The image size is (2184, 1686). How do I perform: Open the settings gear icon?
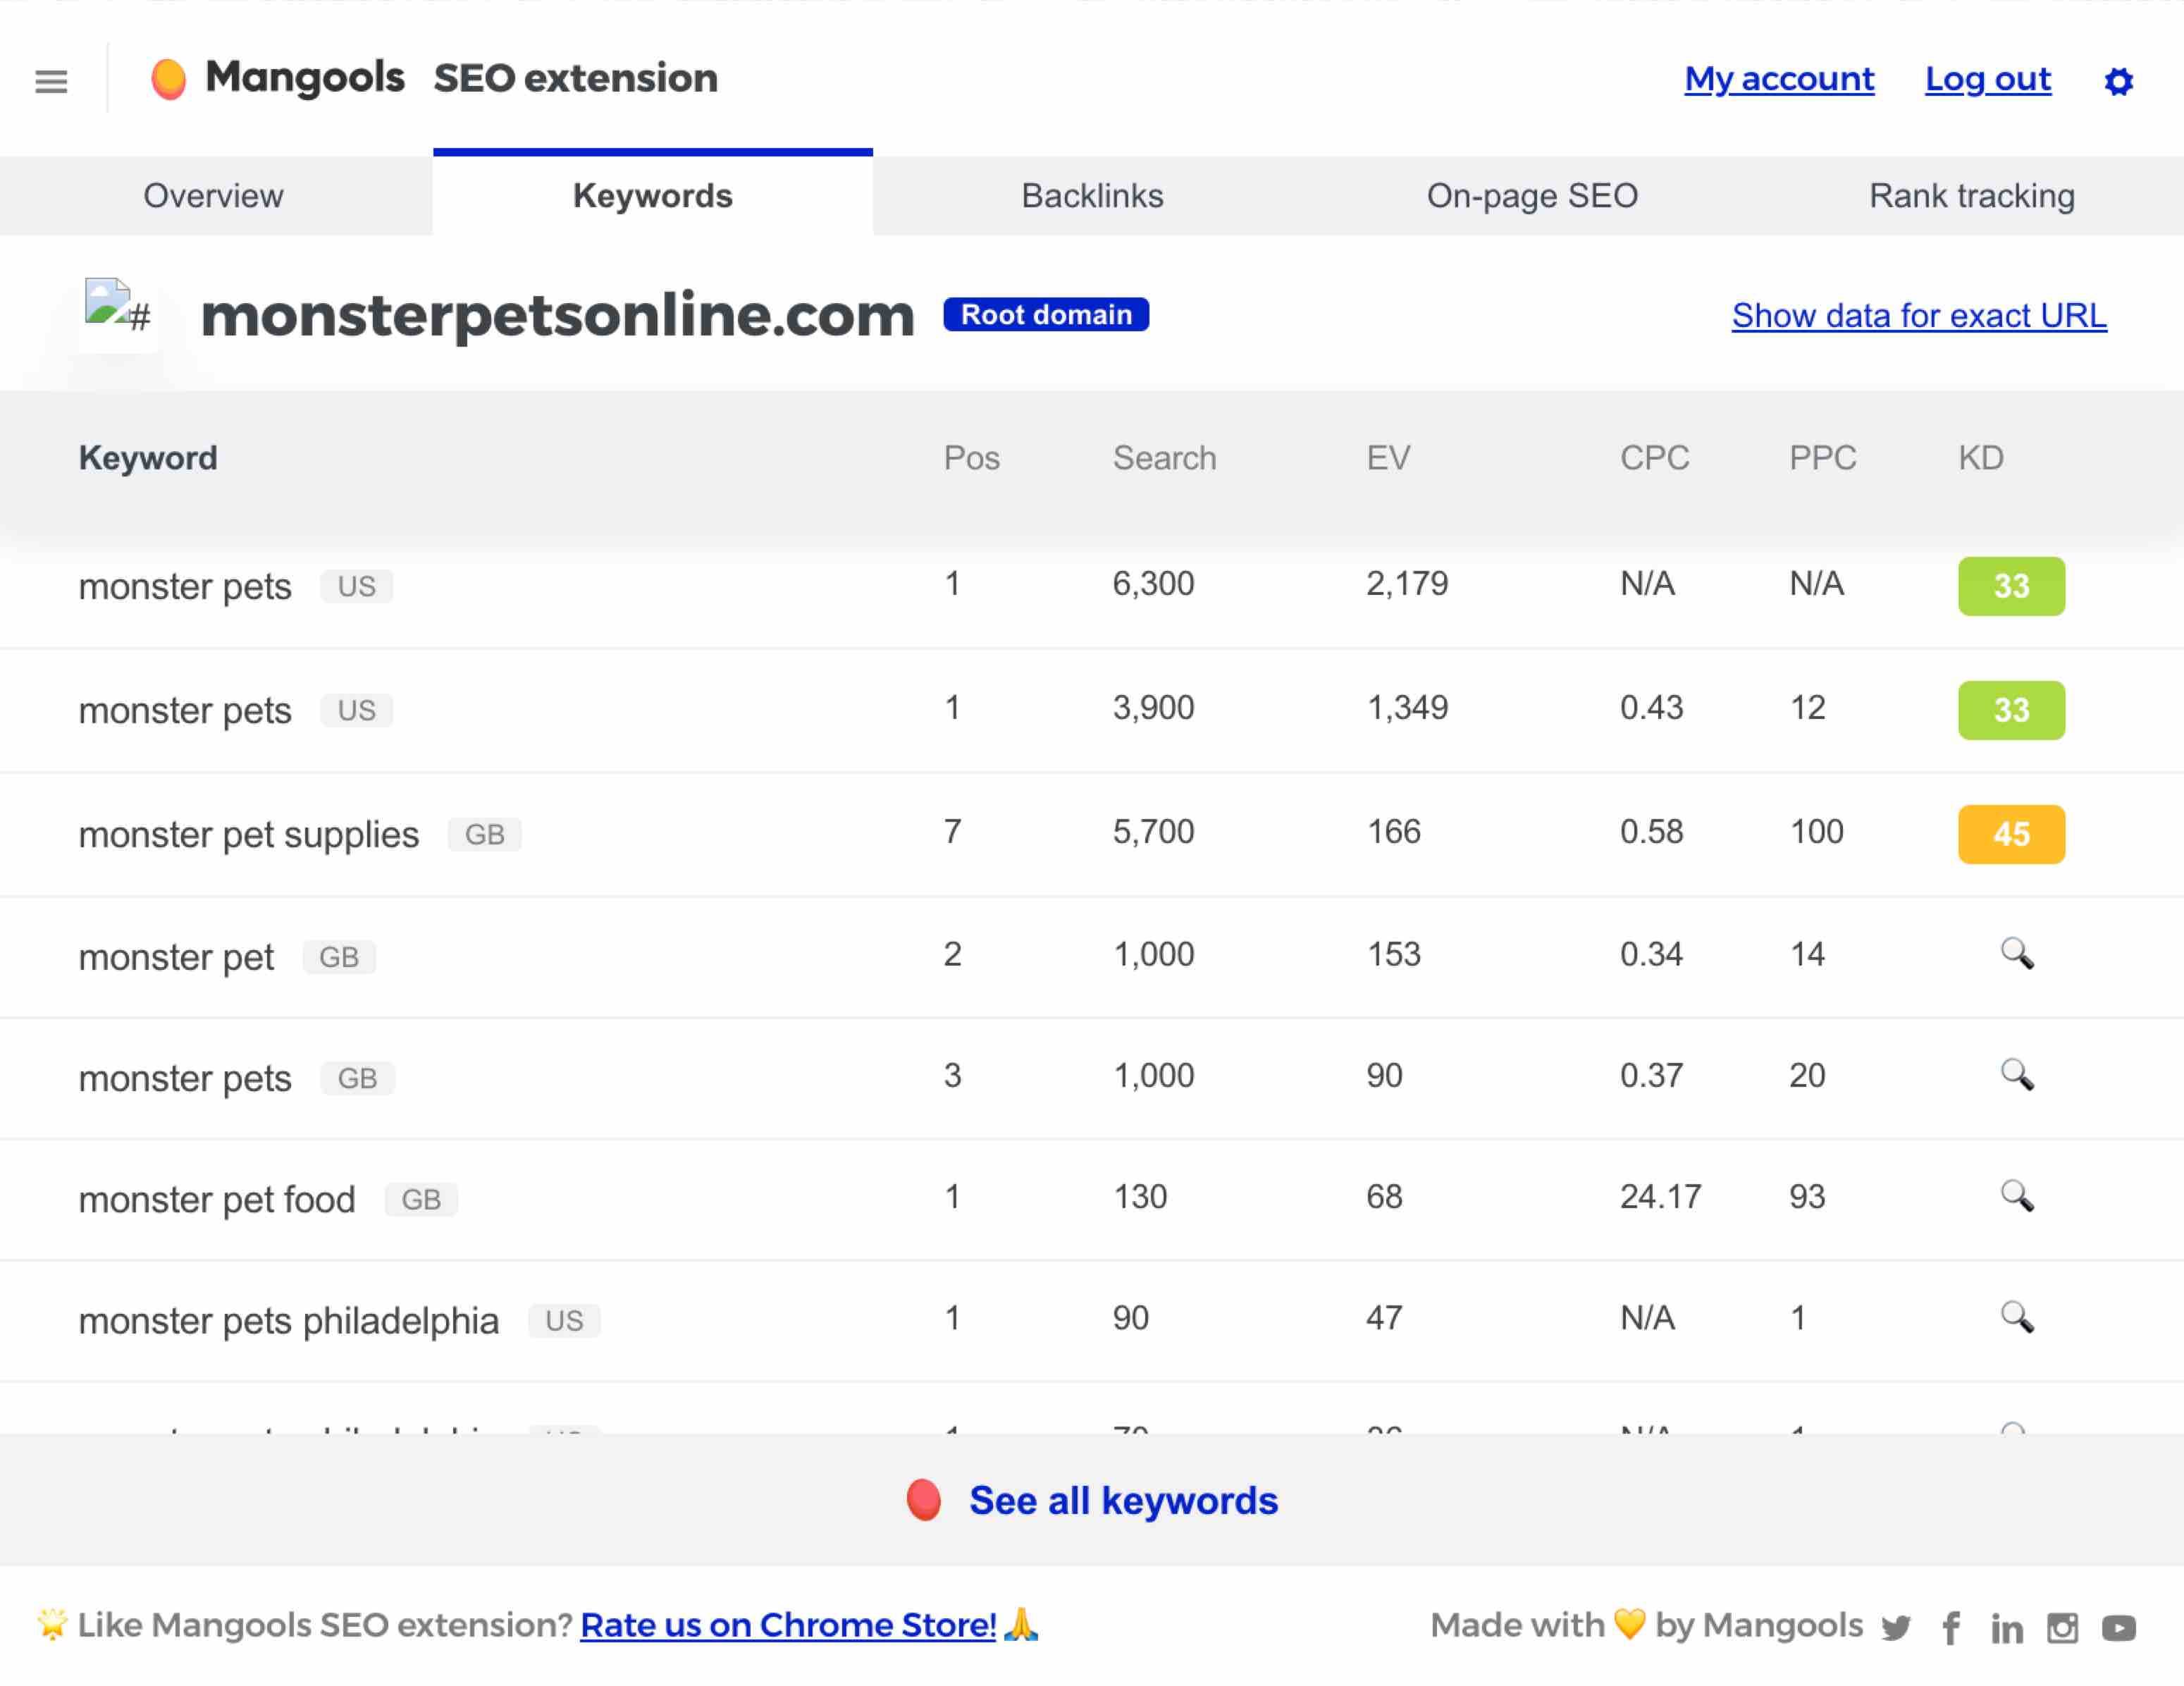(x=2117, y=80)
